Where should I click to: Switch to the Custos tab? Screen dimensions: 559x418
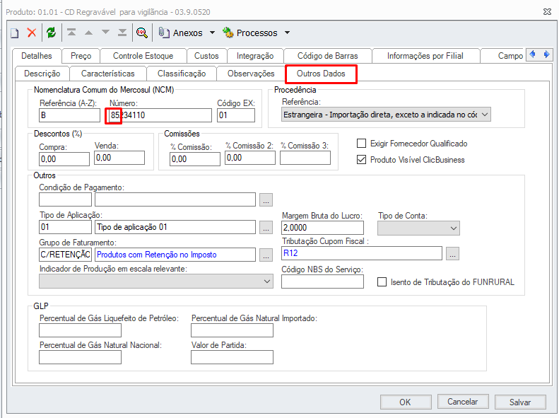coord(206,56)
